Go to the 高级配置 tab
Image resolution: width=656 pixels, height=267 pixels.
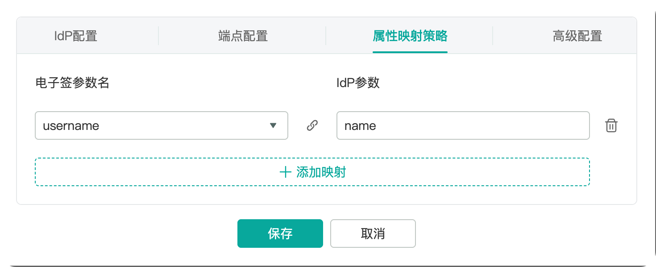[577, 36]
